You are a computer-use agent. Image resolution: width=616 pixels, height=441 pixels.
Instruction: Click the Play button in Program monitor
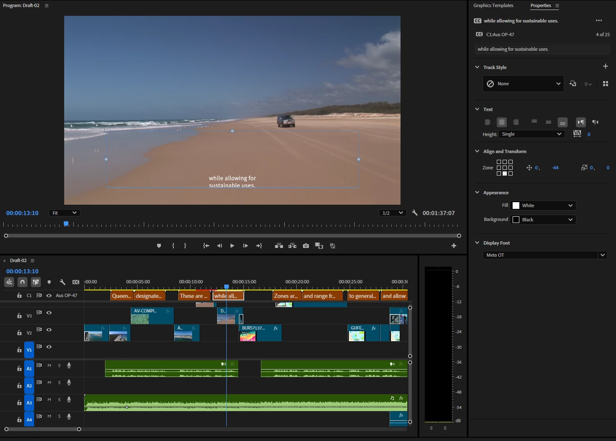232,246
